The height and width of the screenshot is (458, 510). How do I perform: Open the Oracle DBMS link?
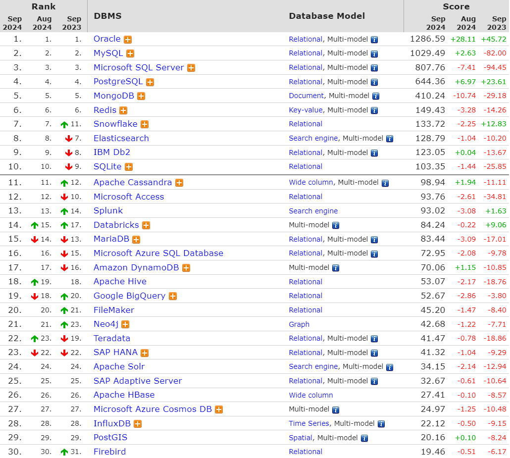[x=107, y=39]
